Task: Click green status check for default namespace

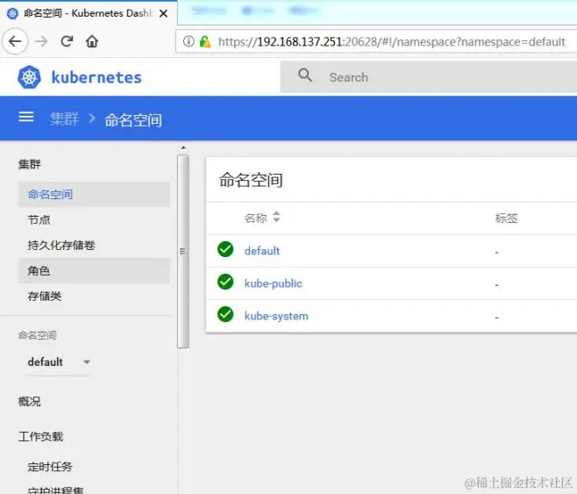Action: (x=225, y=249)
